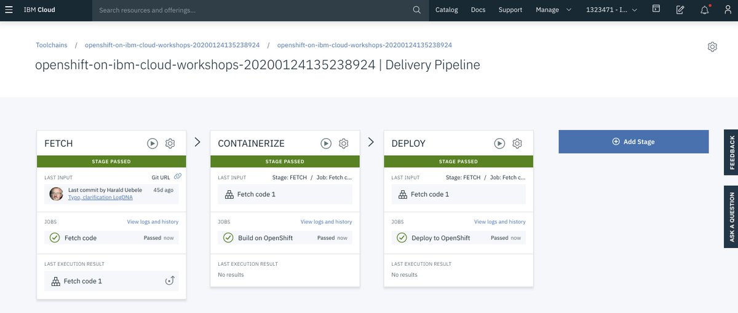Click build icon in CONTAINERIZE last input
This screenshot has height=313, width=738.
228,194
